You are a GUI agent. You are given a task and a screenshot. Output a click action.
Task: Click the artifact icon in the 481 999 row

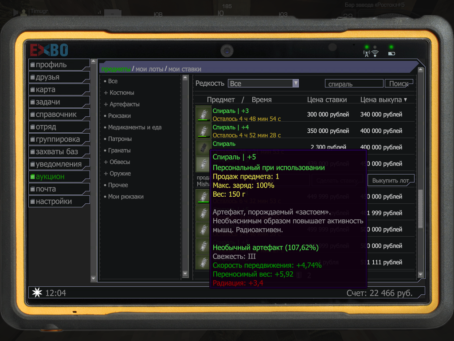tap(203, 213)
